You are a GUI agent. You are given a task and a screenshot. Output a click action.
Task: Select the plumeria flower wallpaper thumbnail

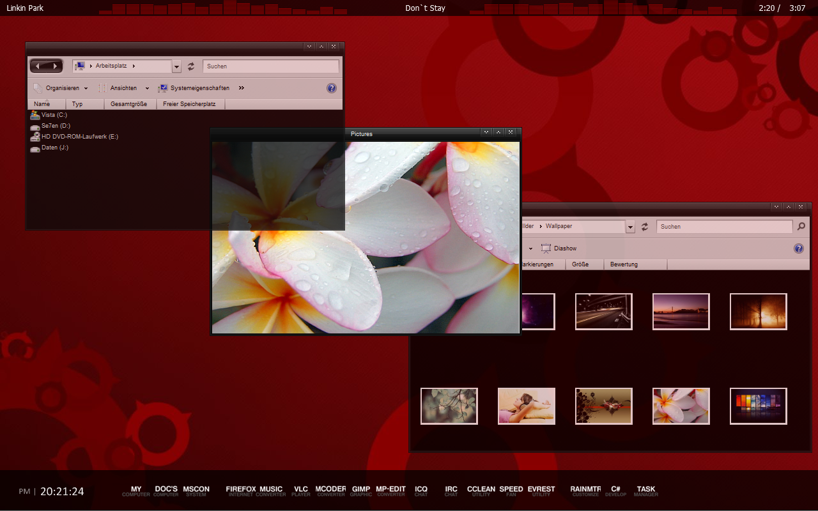tap(681, 406)
